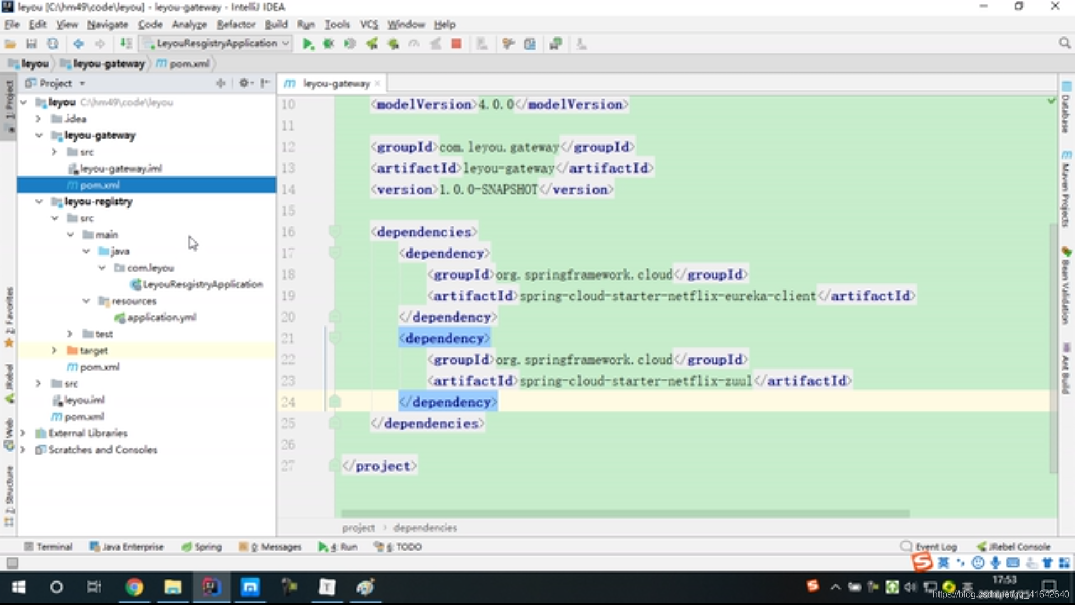Click the Windows Start button

point(18,587)
